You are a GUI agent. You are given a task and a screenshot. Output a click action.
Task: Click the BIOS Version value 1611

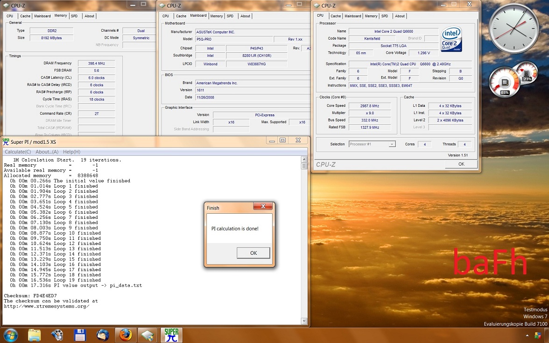pyautogui.click(x=252, y=90)
